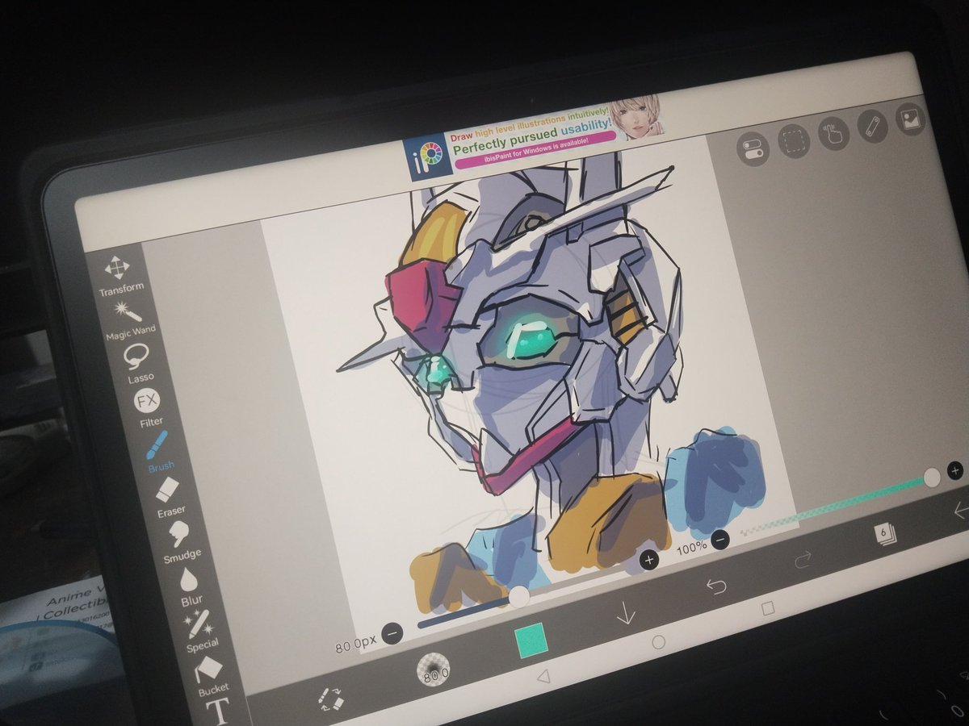
Task: Select the Lasso tool
Action: [x=138, y=361]
